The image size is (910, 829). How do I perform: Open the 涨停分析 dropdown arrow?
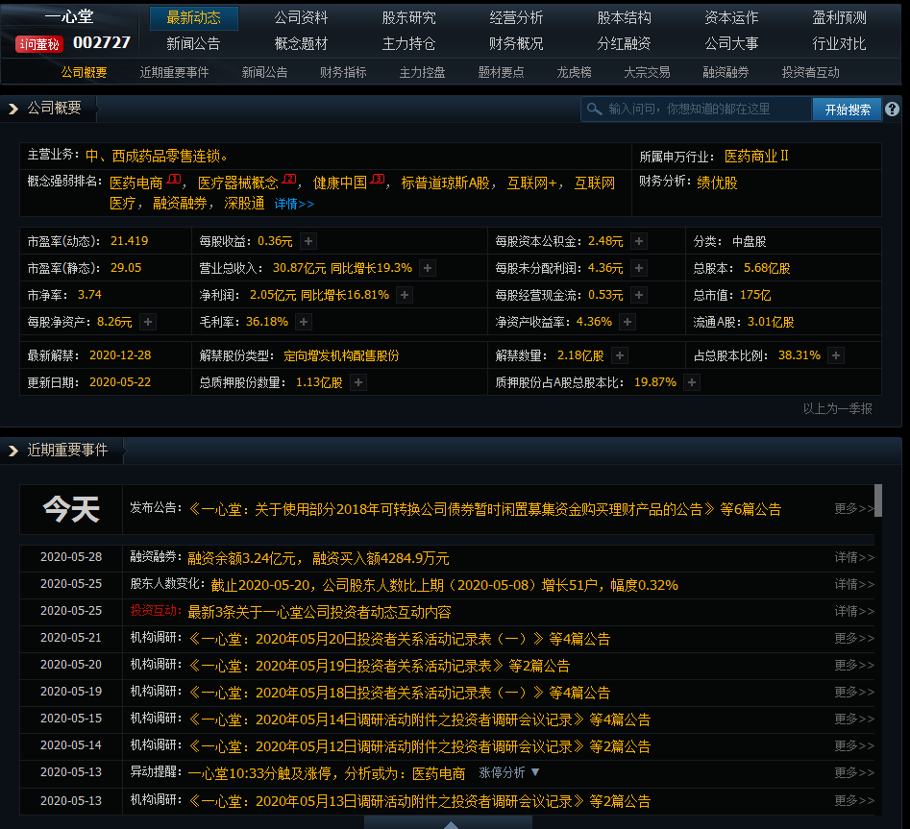pyautogui.click(x=535, y=772)
